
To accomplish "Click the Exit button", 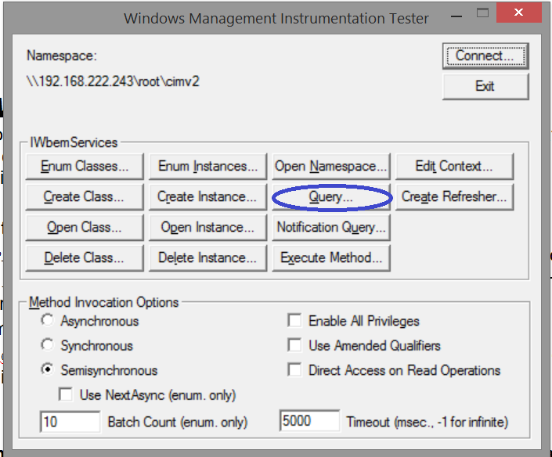I will point(485,86).
